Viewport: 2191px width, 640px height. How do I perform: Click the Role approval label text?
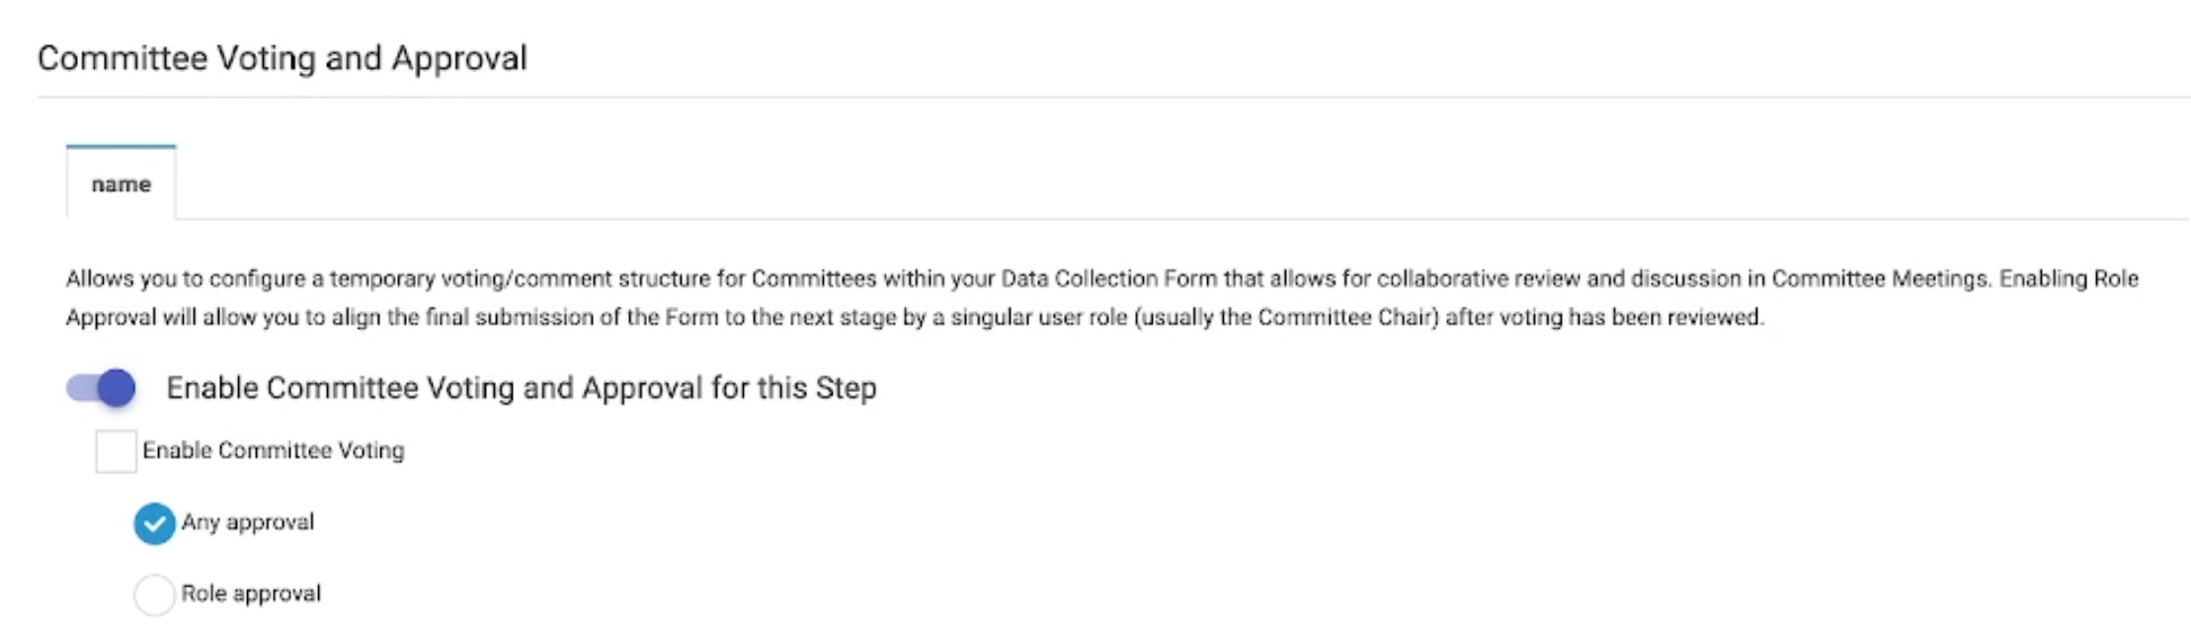coord(251,594)
